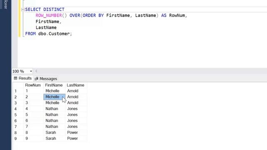
Task: Collapse the SELECT DISTINCT query block
Action: [23, 10]
